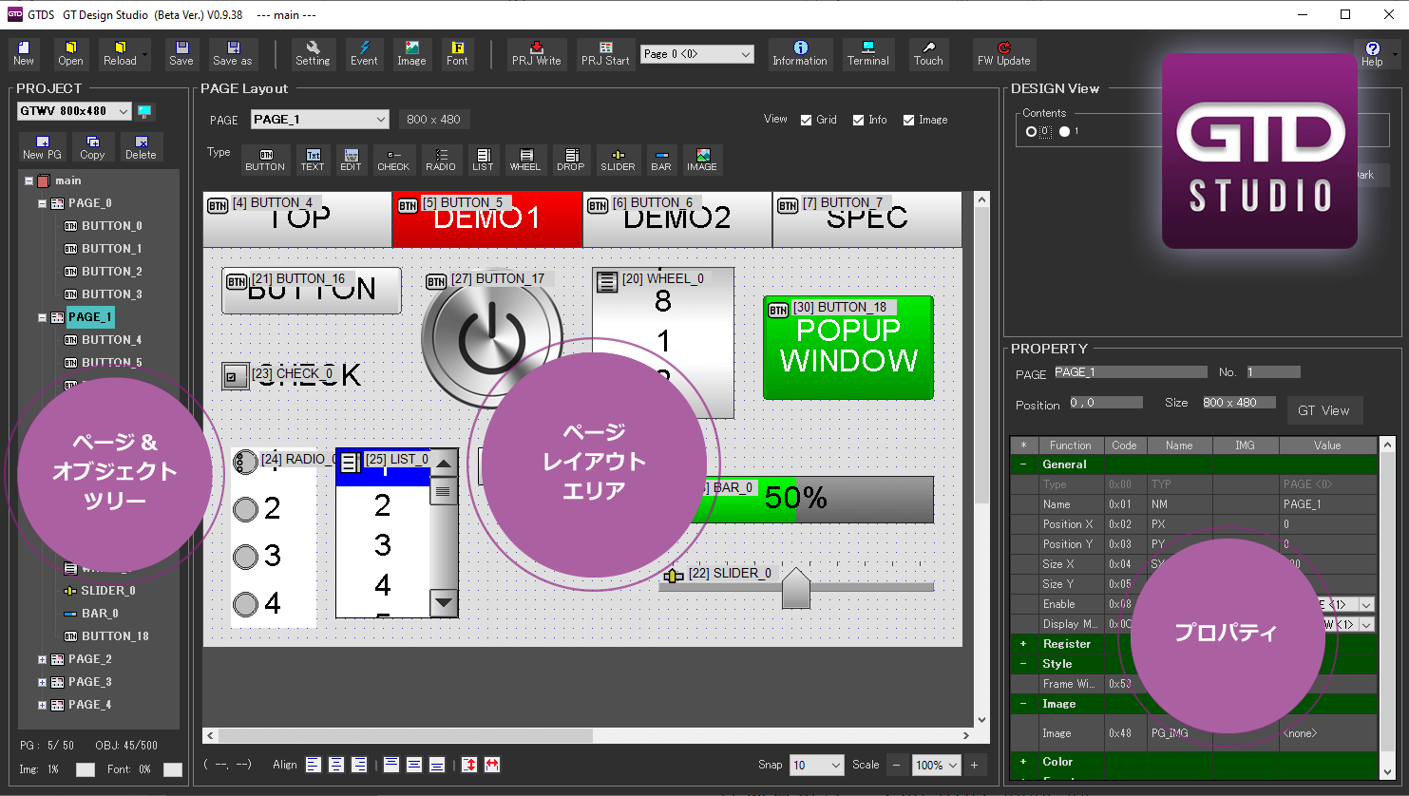This screenshot has width=1409, height=796.
Task: Select BUTTON_18 in the project tree
Action: point(115,636)
